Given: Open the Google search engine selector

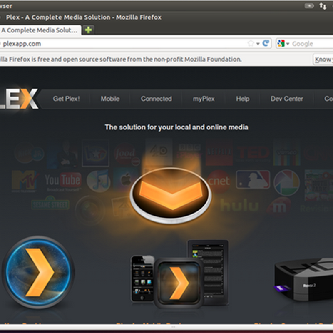Looking at the screenshot, I should pos(283,44).
